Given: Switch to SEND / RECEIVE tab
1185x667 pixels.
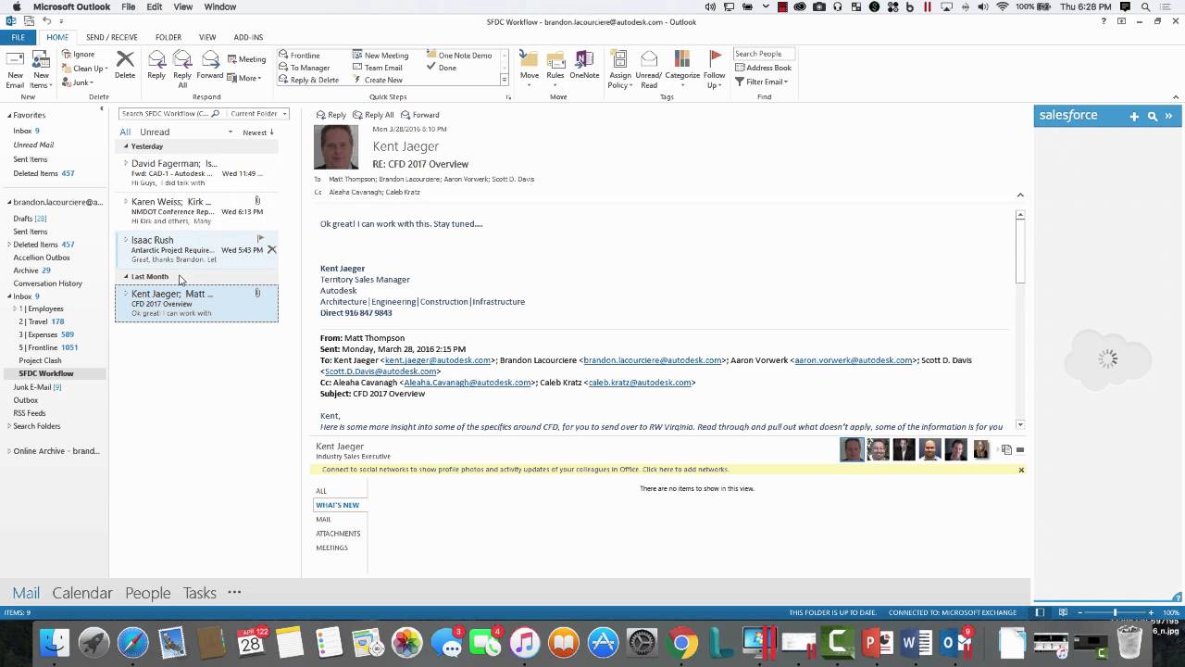Looking at the screenshot, I should coord(111,37).
